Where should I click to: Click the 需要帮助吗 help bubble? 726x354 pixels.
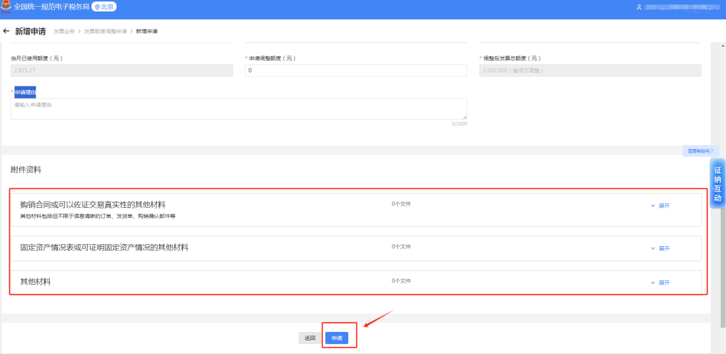pyautogui.click(x=700, y=151)
